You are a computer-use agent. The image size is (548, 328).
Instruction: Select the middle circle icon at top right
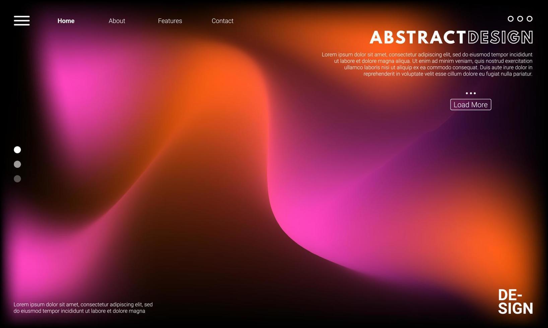pos(520,19)
